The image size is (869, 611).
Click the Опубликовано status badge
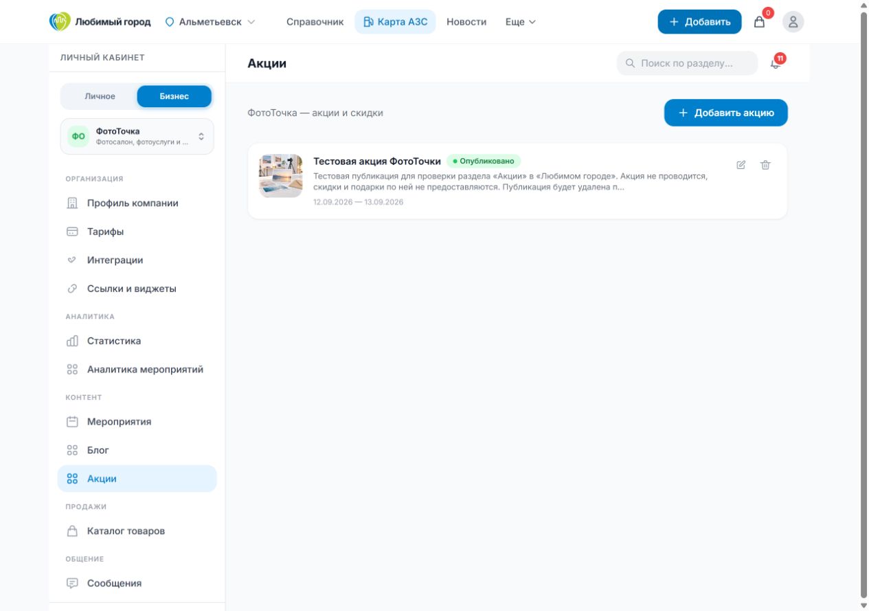coord(484,161)
